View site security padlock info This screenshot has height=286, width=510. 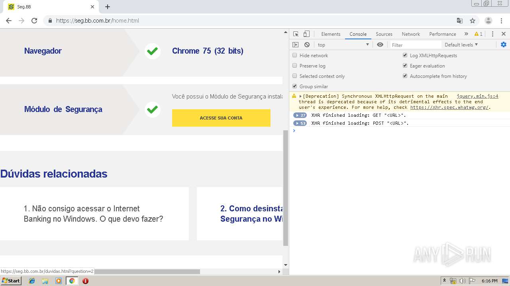click(x=50, y=21)
